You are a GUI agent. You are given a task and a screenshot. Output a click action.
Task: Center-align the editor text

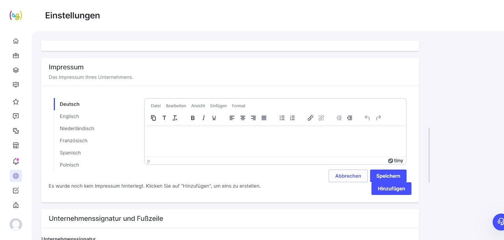[x=243, y=118]
